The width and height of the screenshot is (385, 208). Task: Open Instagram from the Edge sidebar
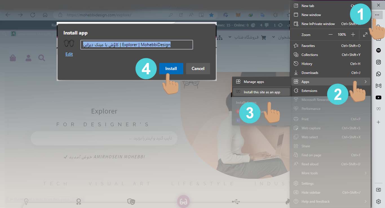click(x=379, y=62)
